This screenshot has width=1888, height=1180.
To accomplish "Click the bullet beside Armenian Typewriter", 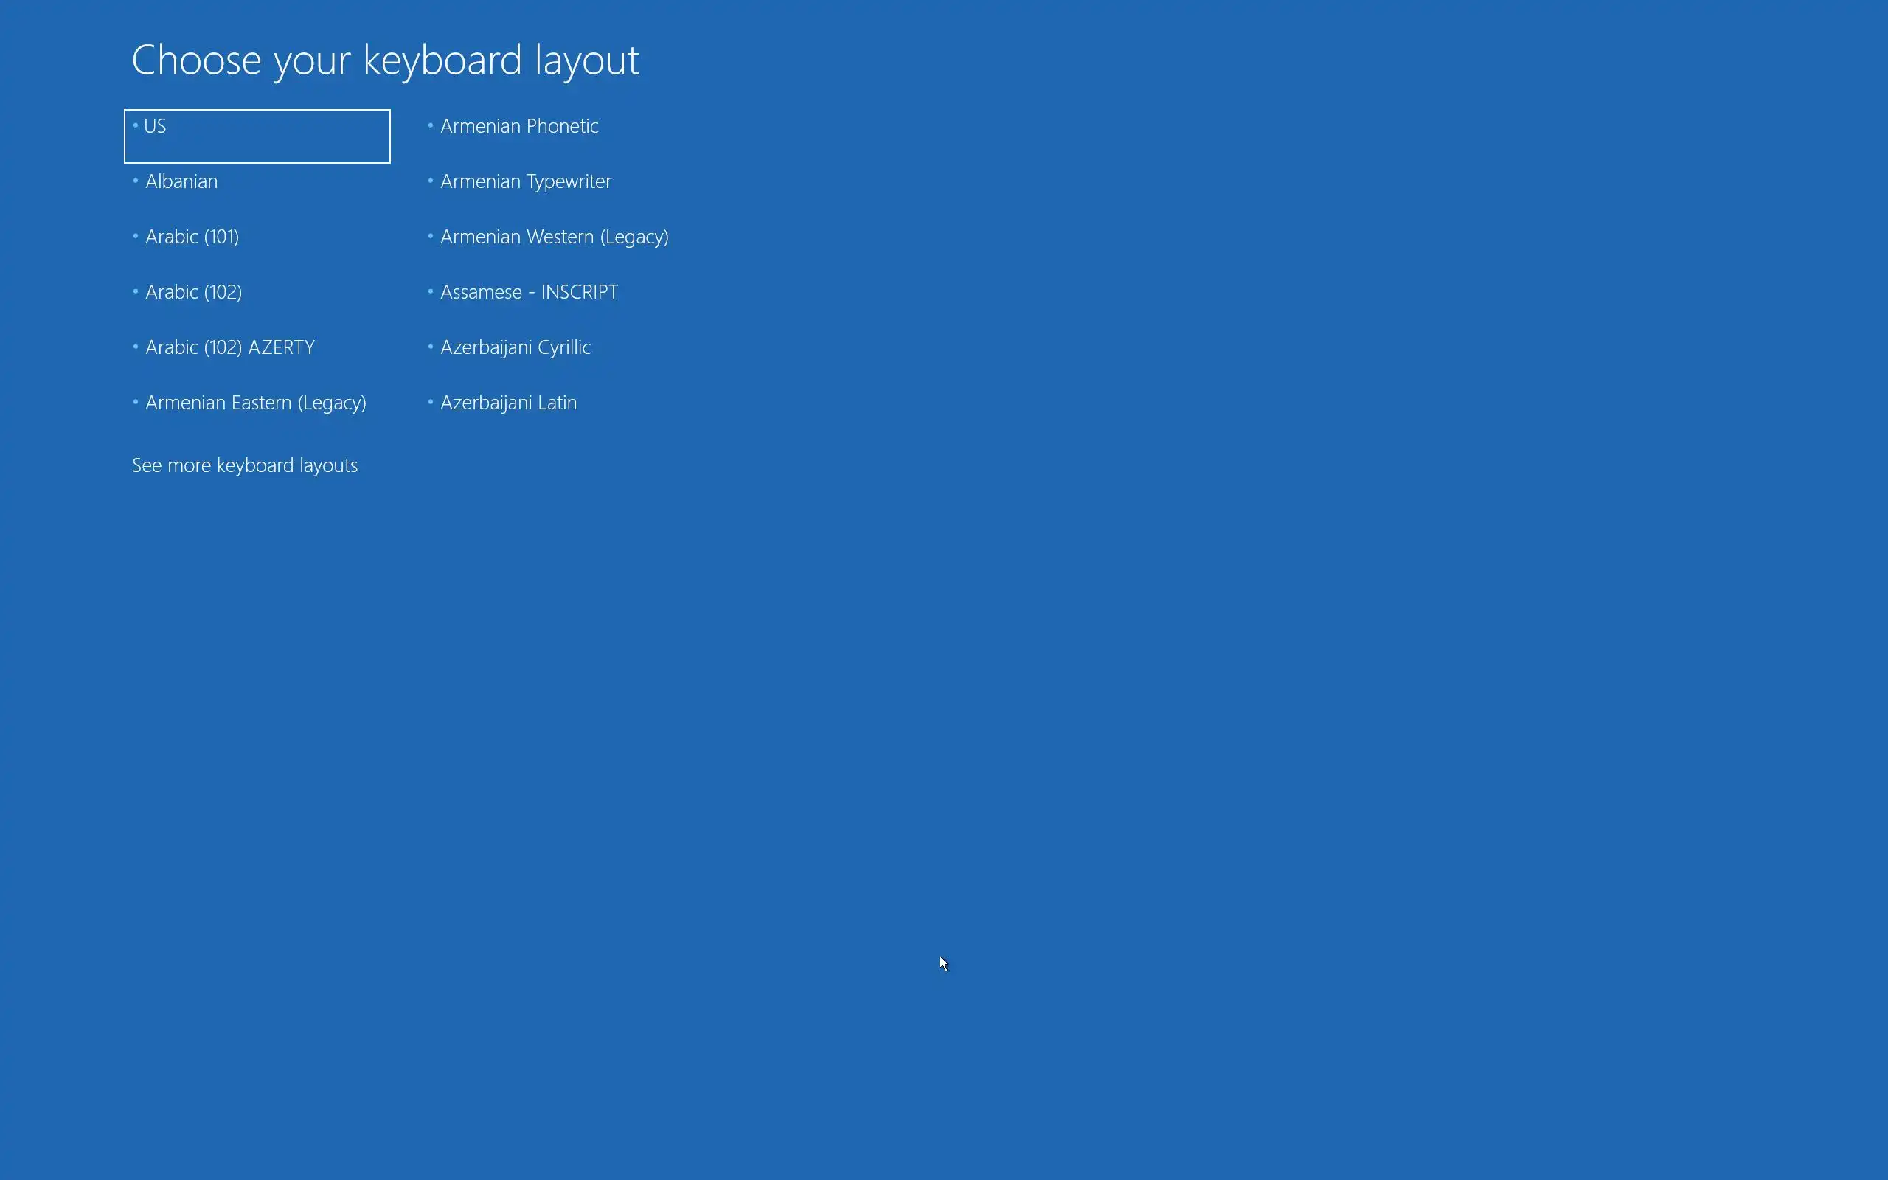I will [x=431, y=181].
